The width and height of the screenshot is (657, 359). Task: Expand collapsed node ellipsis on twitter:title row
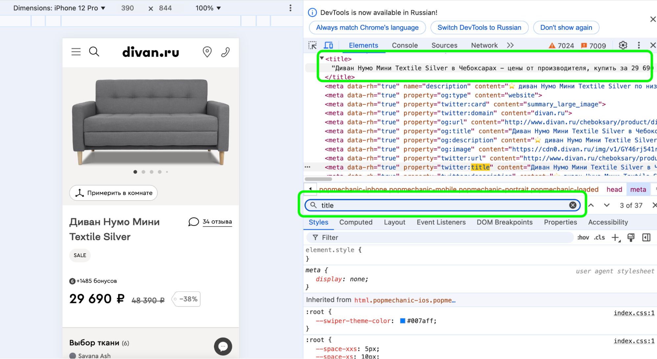pyautogui.click(x=308, y=167)
